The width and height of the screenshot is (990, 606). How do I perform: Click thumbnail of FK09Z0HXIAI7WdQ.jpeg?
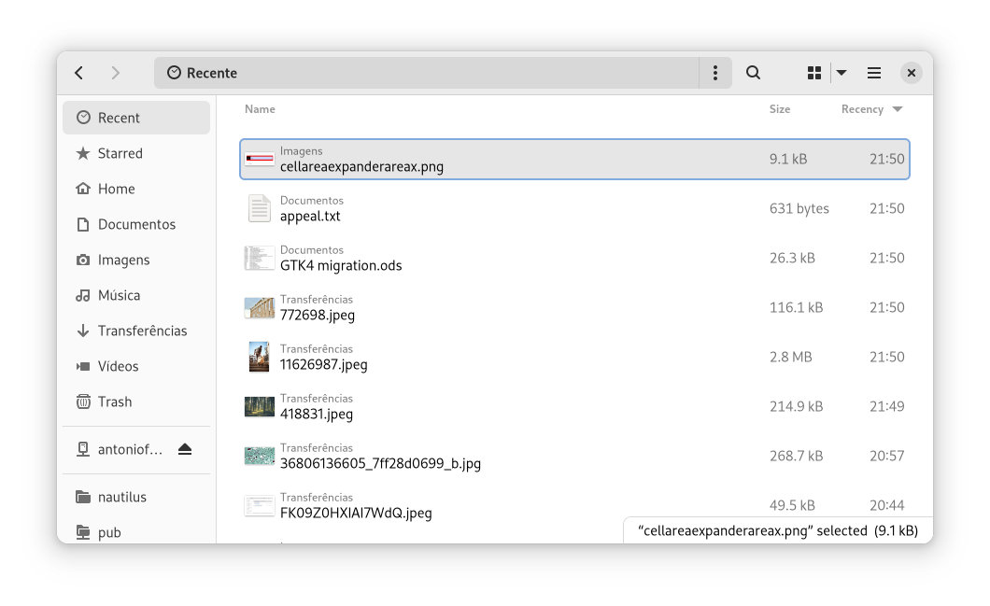[x=260, y=505]
